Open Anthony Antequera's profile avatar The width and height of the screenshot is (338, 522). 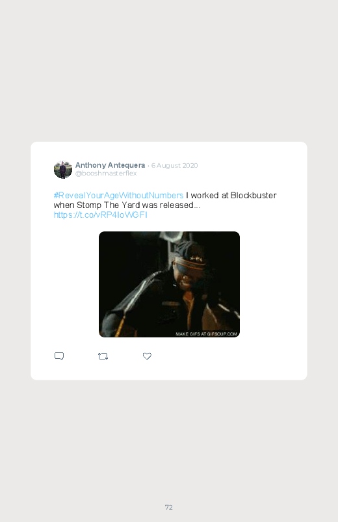coord(63,170)
